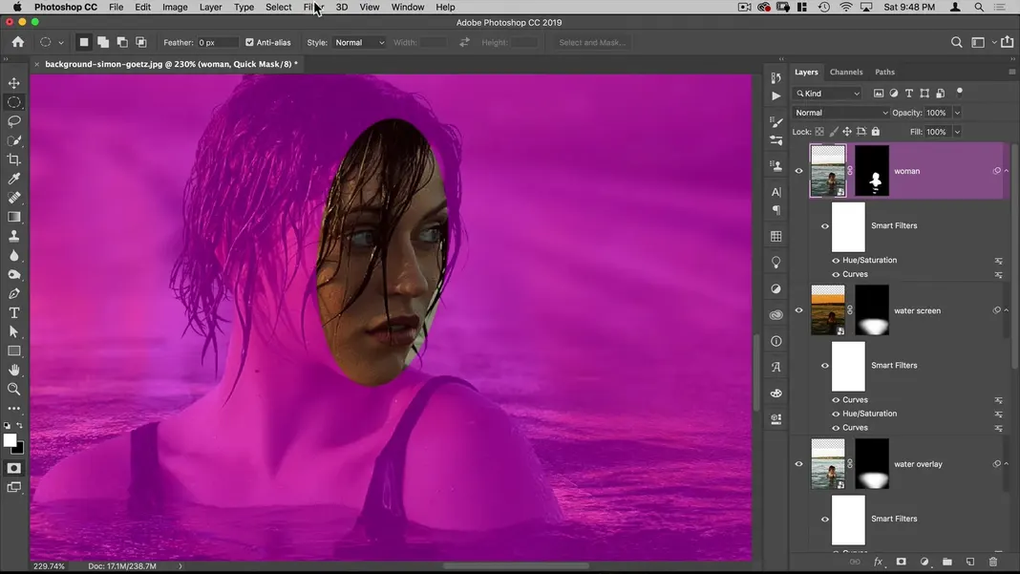Open the Select menu
Viewport: 1020px width, 574px height.
click(279, 7)
